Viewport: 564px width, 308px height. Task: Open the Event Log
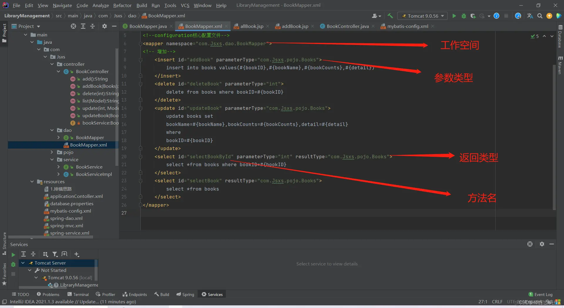pyautogui.click(x=540, y=294)
